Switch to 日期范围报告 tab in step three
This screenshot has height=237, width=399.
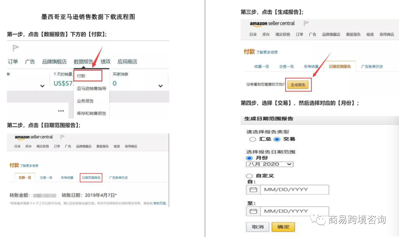click(x=340, y=66)
